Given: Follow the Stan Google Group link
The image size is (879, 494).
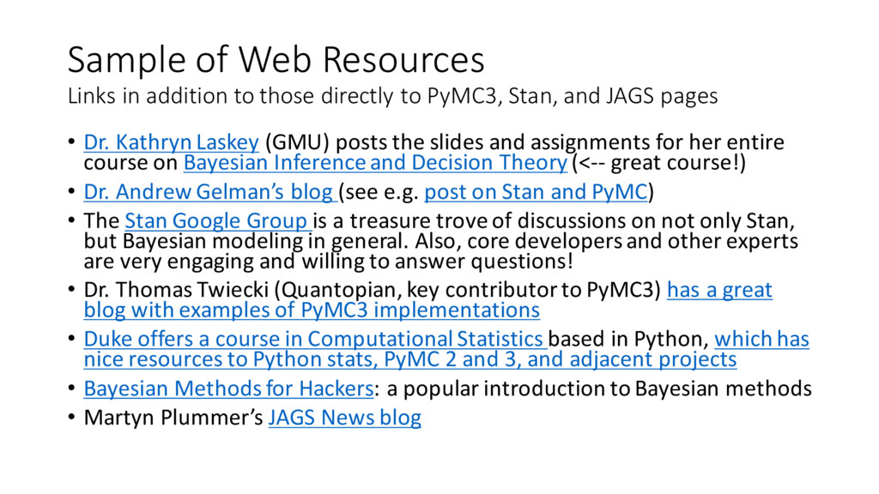Looking at the screenshot, I should 215,220.
